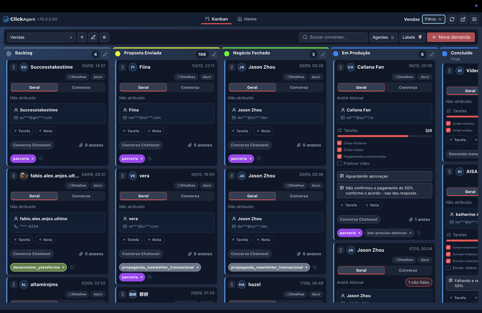Open Conversa Chatwoot on Caliana Fan card
482x313 pixels.
coord(359,220)
